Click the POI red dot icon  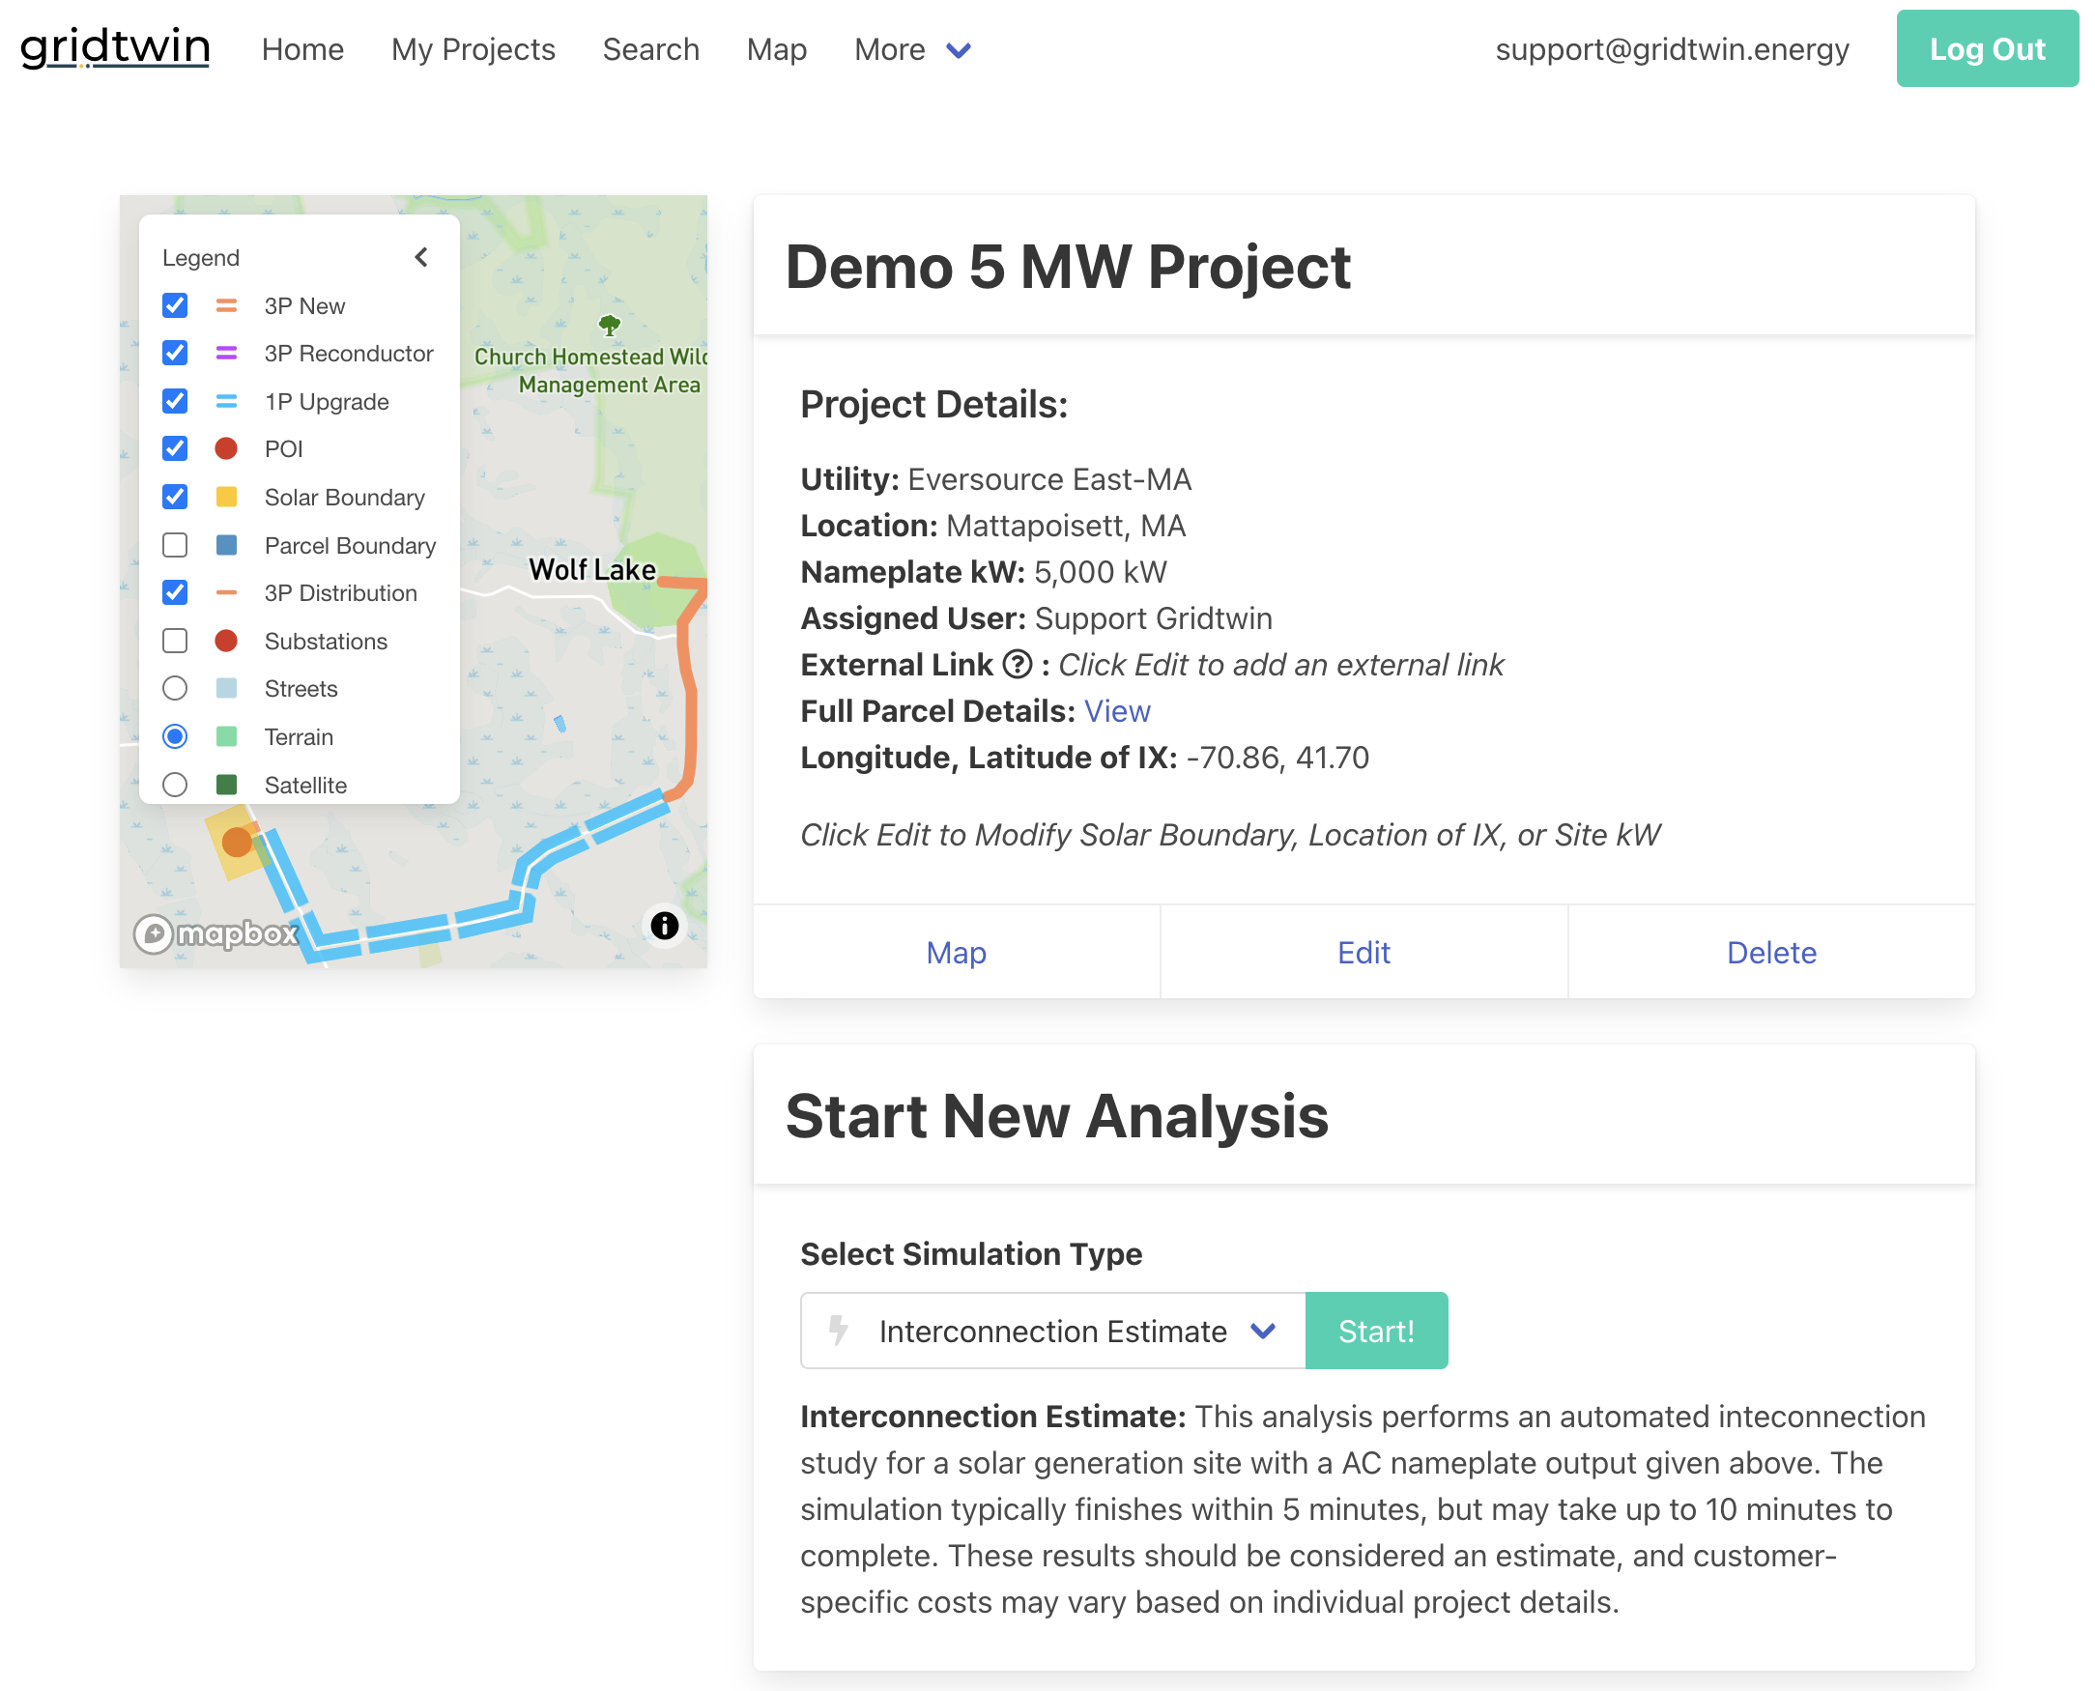pyautogui.click(x=227, y=448)
